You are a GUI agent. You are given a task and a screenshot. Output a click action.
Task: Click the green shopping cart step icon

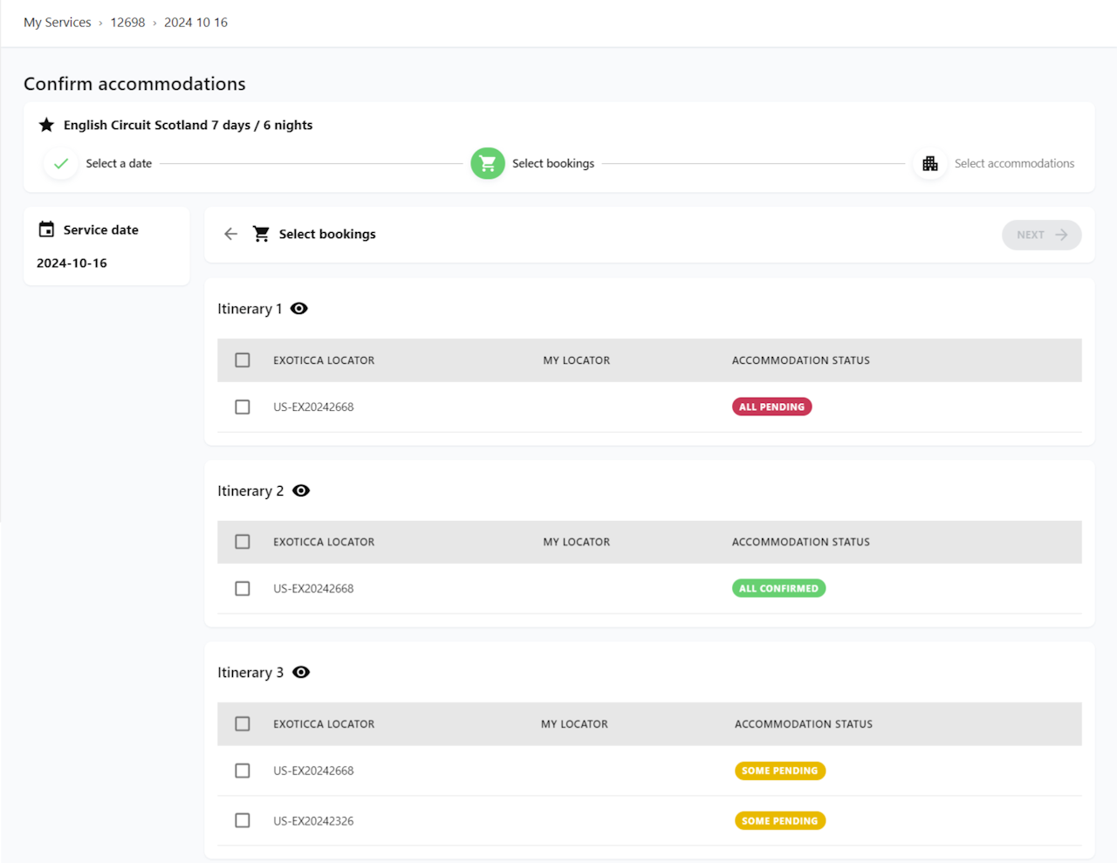click(488, 163)
